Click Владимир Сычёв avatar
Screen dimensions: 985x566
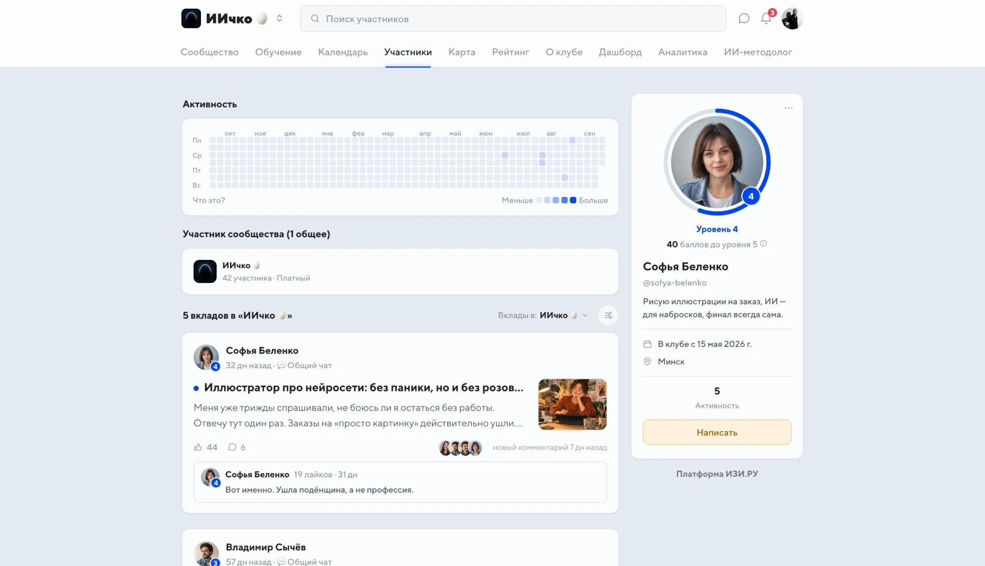point(206,554)
